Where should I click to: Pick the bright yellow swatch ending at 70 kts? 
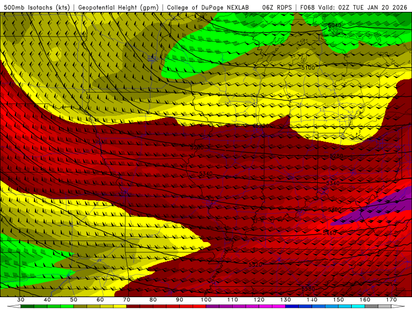pos(120,306)
